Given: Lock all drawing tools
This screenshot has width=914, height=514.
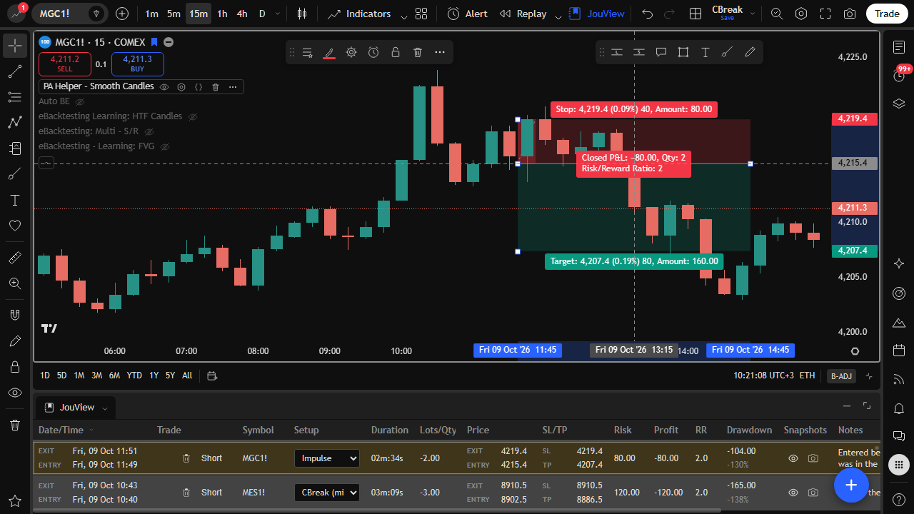Looking at the screenshot, I should click(x=15, y=367).
